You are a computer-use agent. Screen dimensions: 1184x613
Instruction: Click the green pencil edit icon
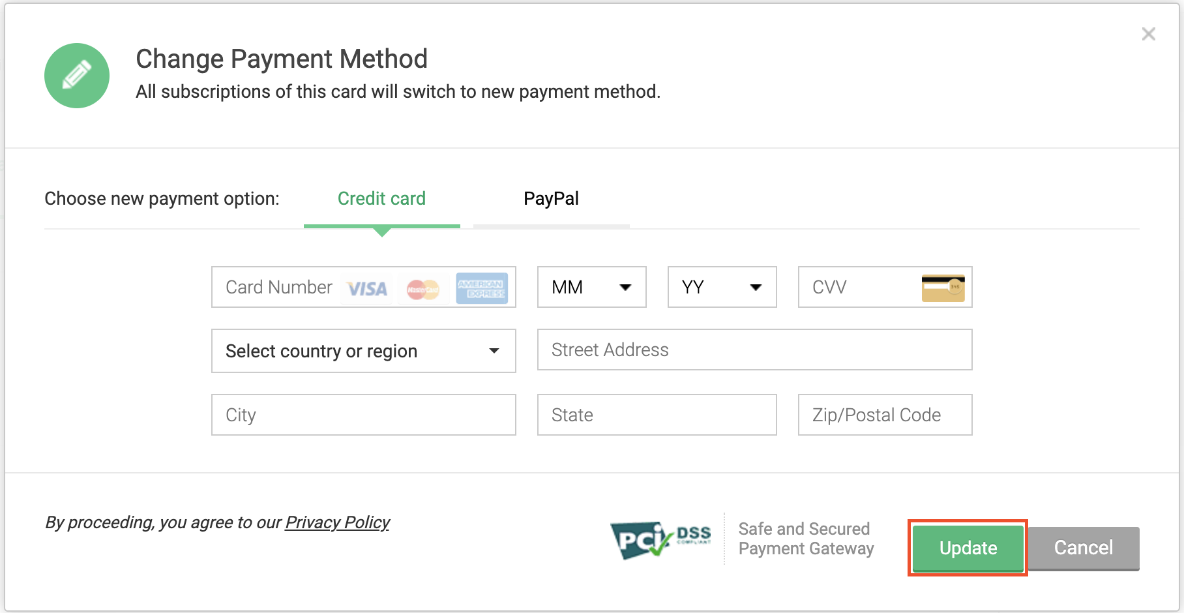point(76,75)
